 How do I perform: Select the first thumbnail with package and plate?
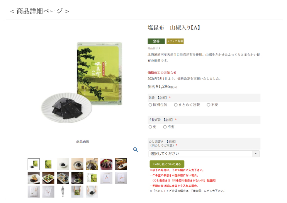click(x=34, y=164)
